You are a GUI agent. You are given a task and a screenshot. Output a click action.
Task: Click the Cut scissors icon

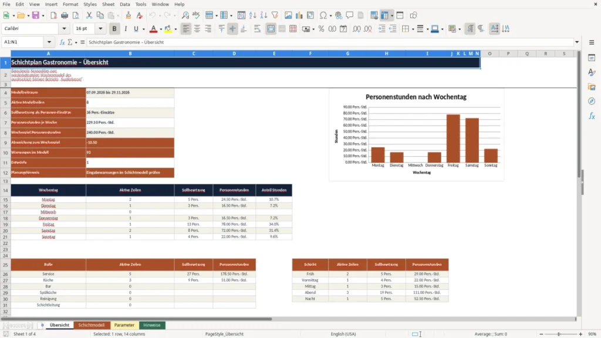[x=89, y=15]
